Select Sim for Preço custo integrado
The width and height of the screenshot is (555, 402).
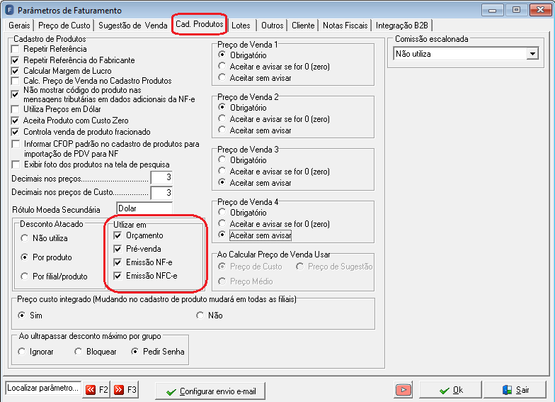pos(22,315)
